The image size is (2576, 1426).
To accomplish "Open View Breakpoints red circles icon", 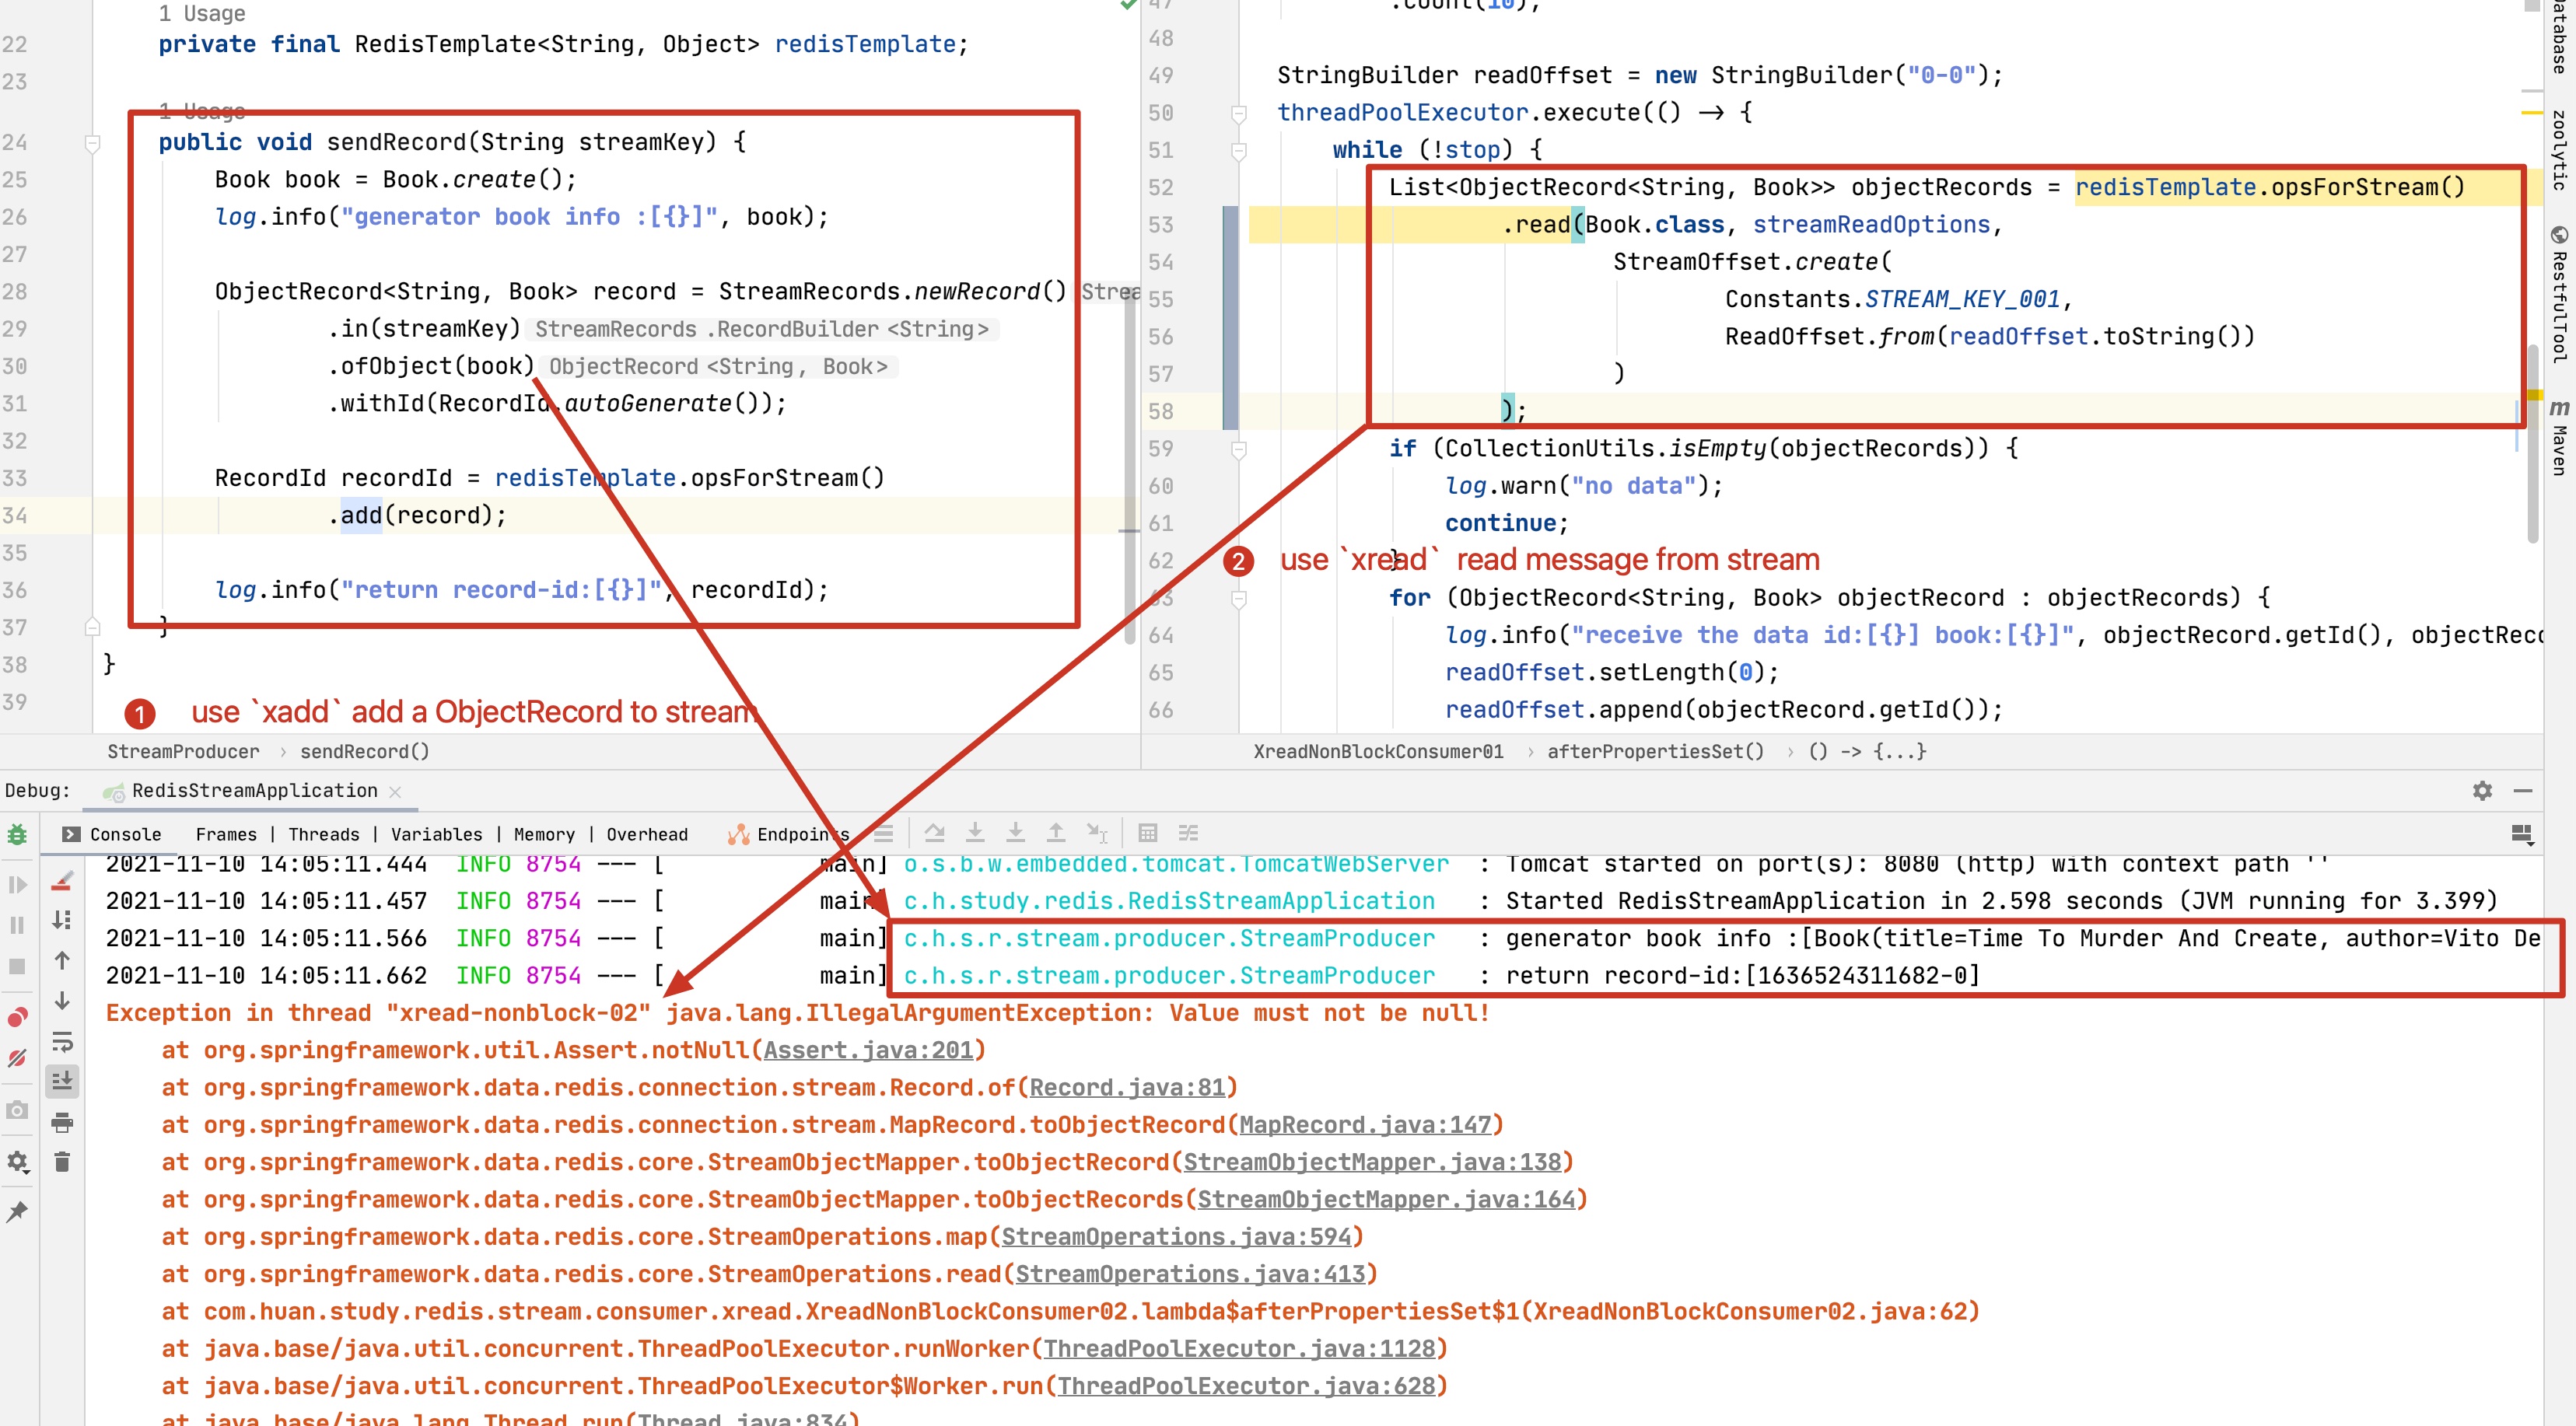I will coord(17,1018).
